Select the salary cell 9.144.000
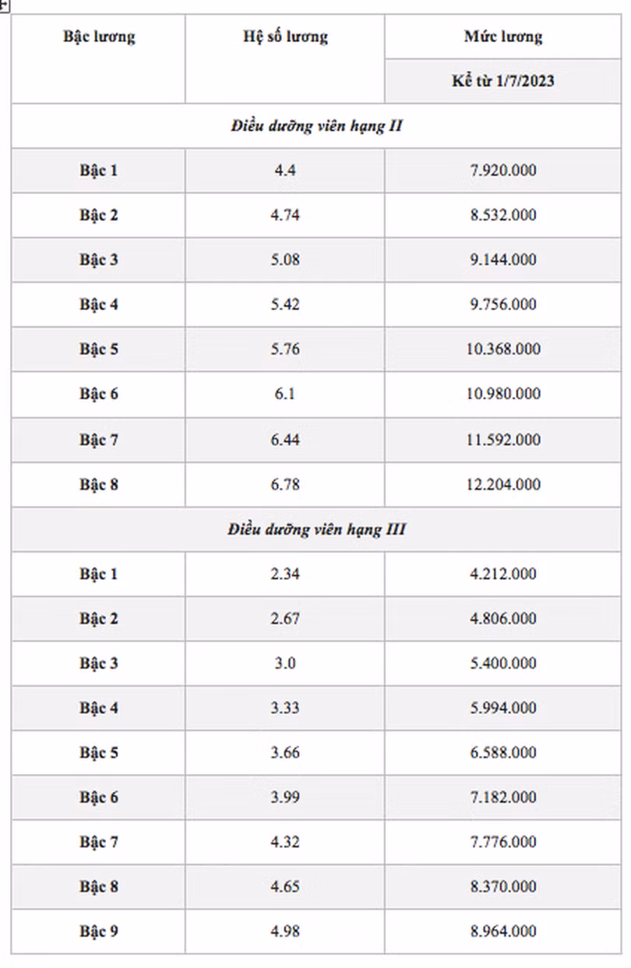The height and width of the screenshot is (968, 631). [x=503, y=260]
